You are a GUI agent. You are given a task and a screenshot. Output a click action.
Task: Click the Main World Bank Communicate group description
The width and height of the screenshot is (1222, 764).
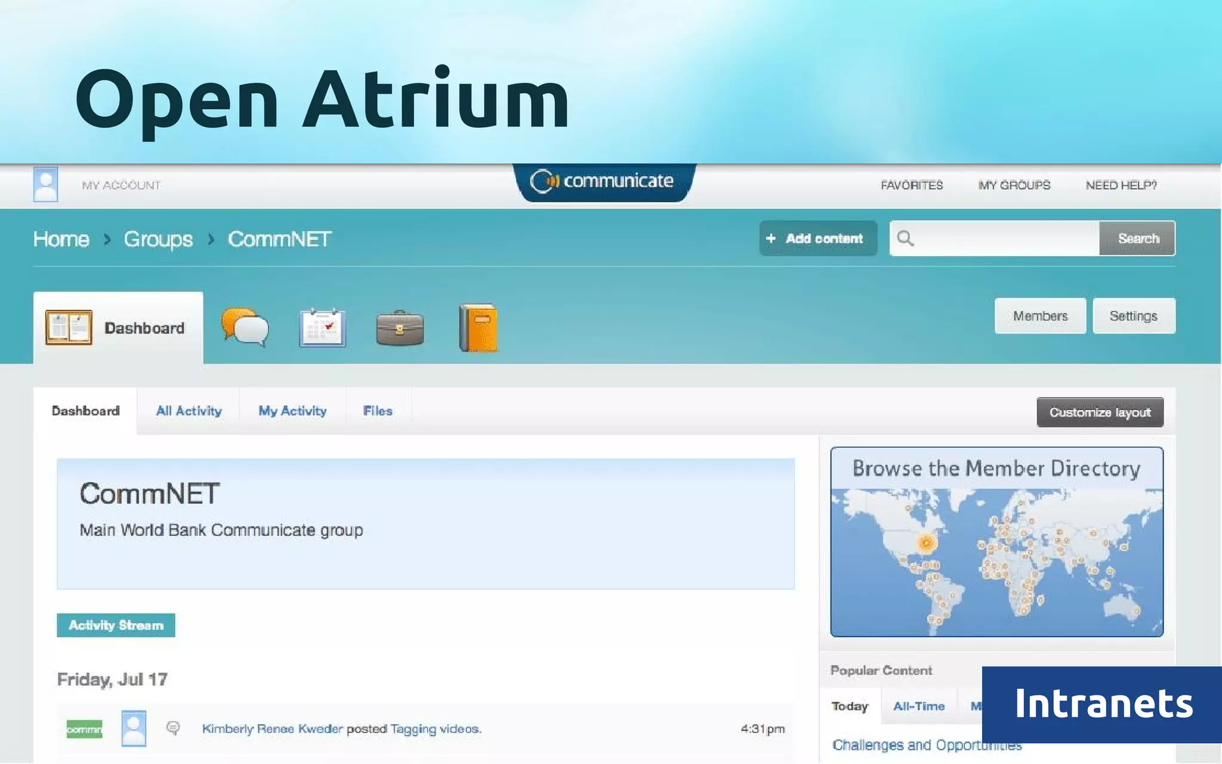(x=221, y=530)
